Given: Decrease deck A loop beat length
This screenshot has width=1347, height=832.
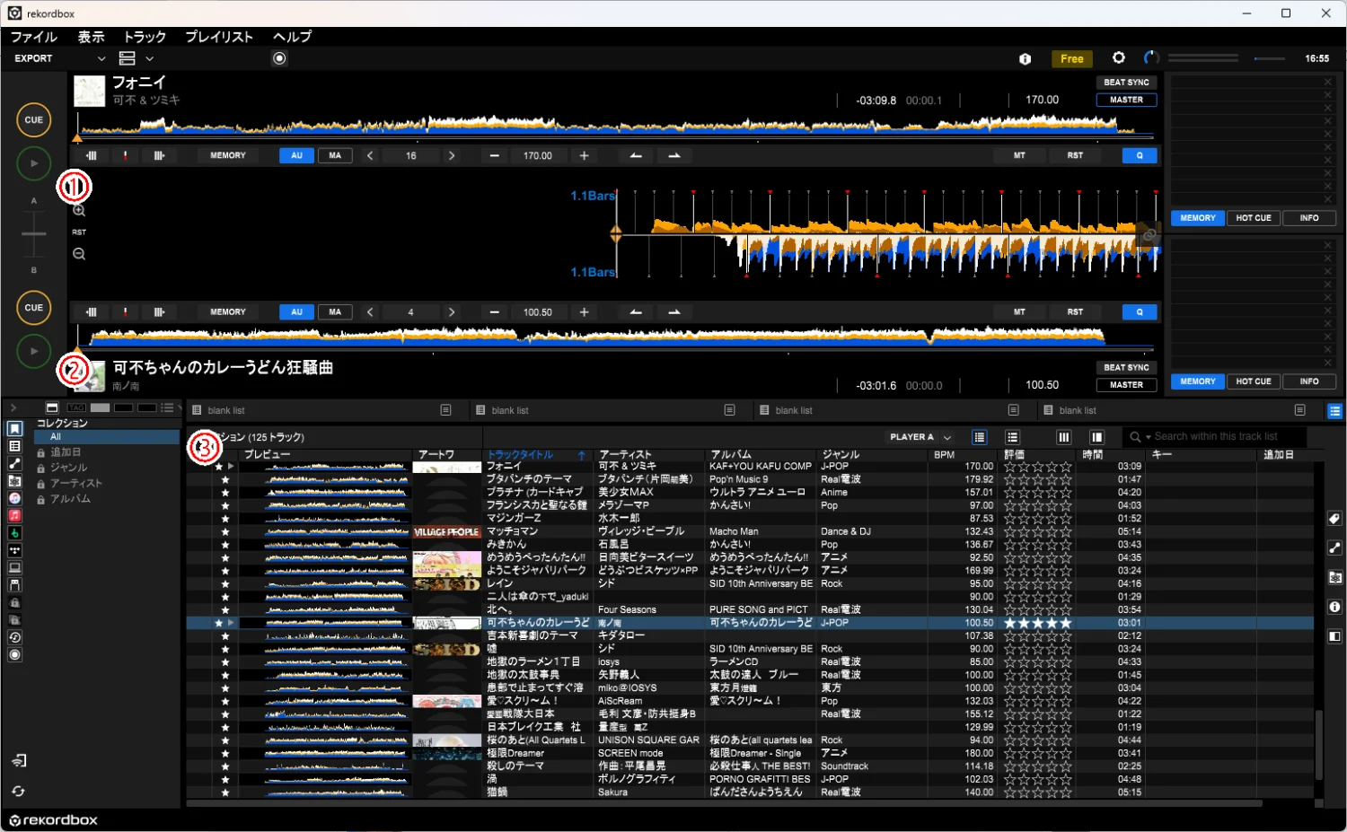Looking at the screenshot, I should click(x=370, y=155).
